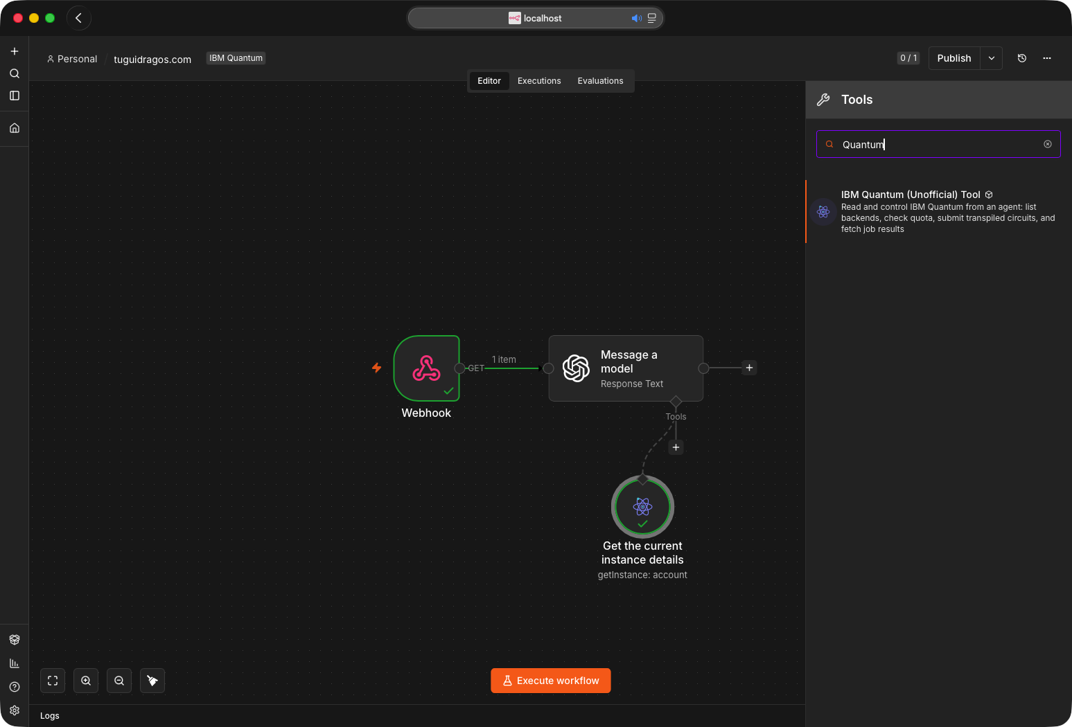
Task: Open the settings gear icon in sidebar
Action: point(15,710)
